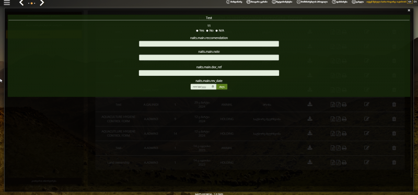Export A.GALINDI Test row to Excel
Image resolution: width=418 pixels, height=195 pixels.
pos(333,105)
